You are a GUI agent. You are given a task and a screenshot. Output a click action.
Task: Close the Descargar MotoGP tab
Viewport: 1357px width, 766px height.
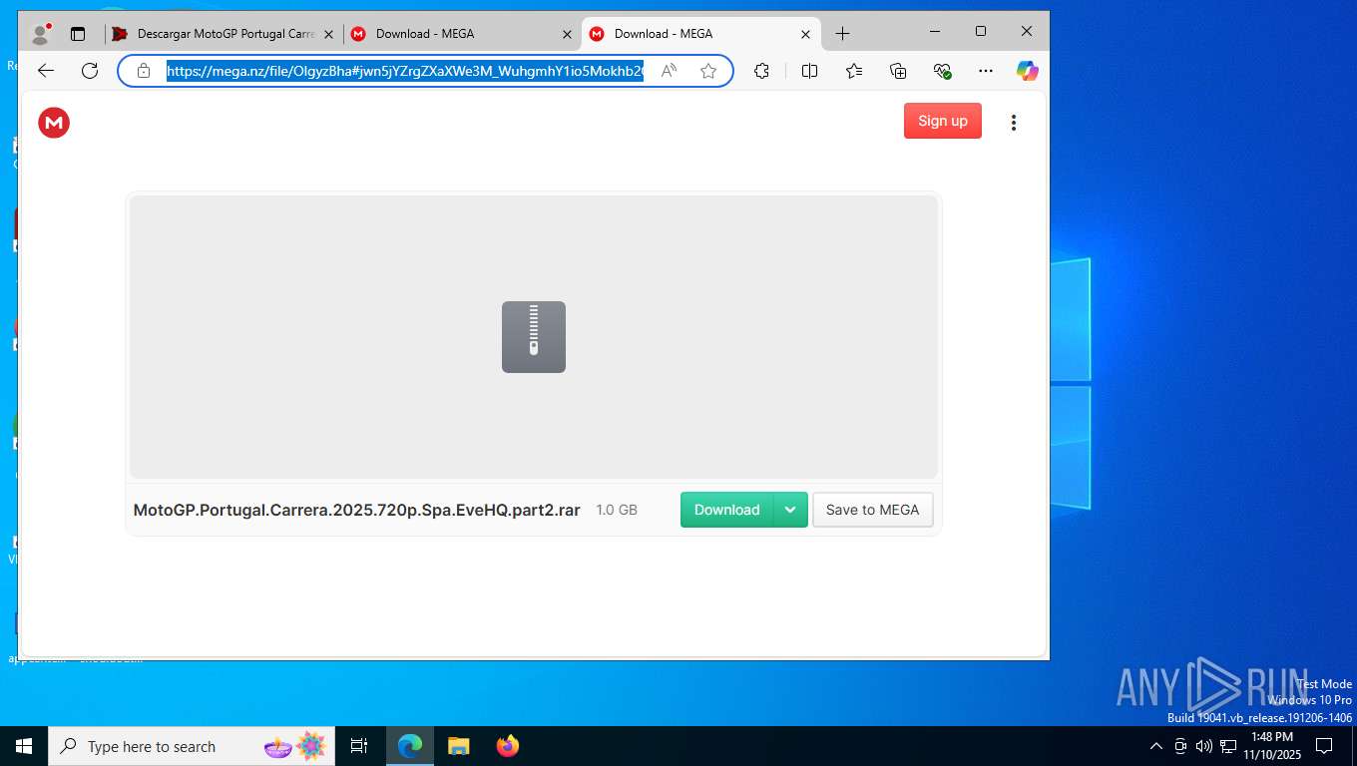328,34
